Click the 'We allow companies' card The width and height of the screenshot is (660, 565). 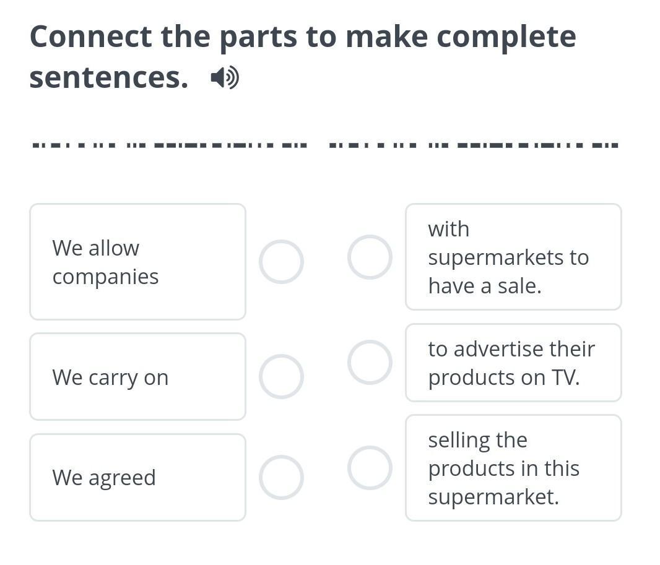[137, 262]
